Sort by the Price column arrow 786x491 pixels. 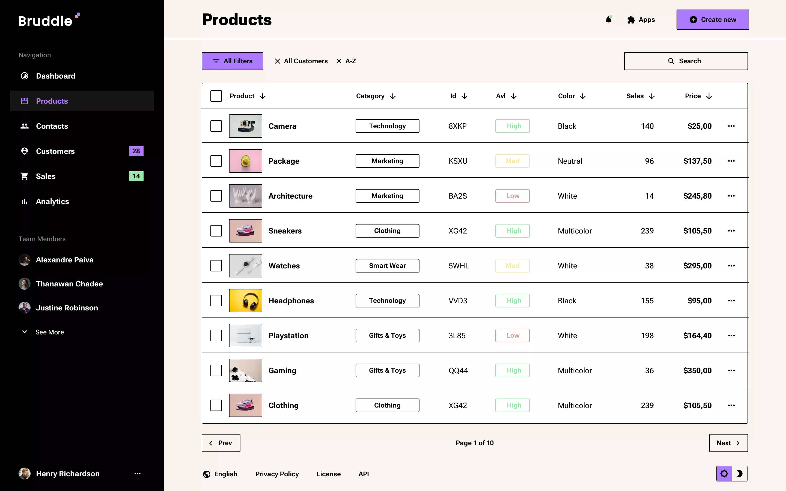point(709,96)
